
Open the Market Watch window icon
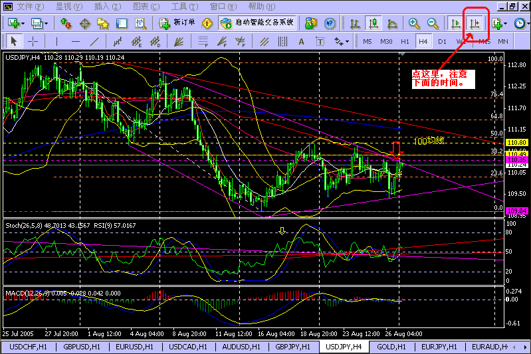66,23
